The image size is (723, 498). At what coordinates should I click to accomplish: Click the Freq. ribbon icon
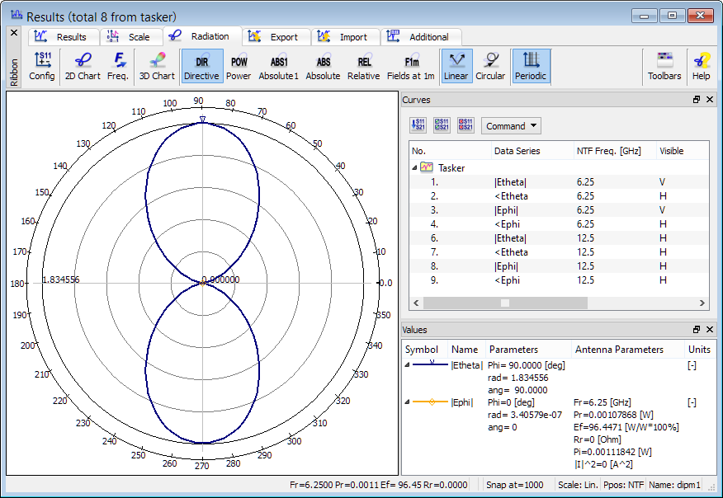(118, 66)
